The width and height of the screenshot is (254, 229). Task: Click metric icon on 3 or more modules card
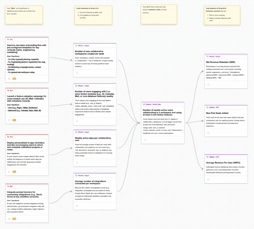tap(76, 86)
